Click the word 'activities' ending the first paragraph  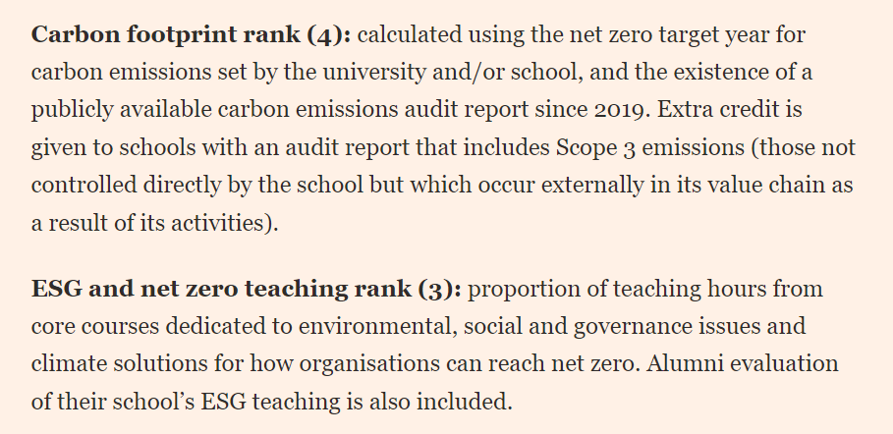[221, 222]
